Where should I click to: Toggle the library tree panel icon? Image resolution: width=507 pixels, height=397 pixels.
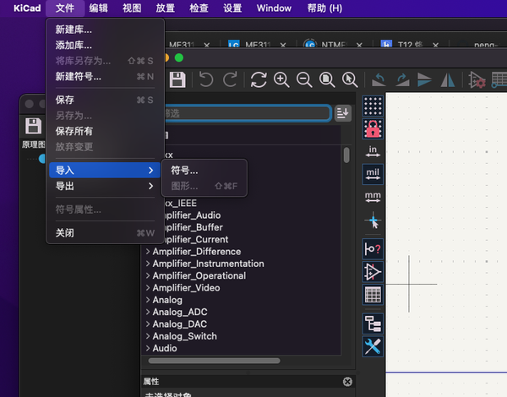(x=373, y=324)
